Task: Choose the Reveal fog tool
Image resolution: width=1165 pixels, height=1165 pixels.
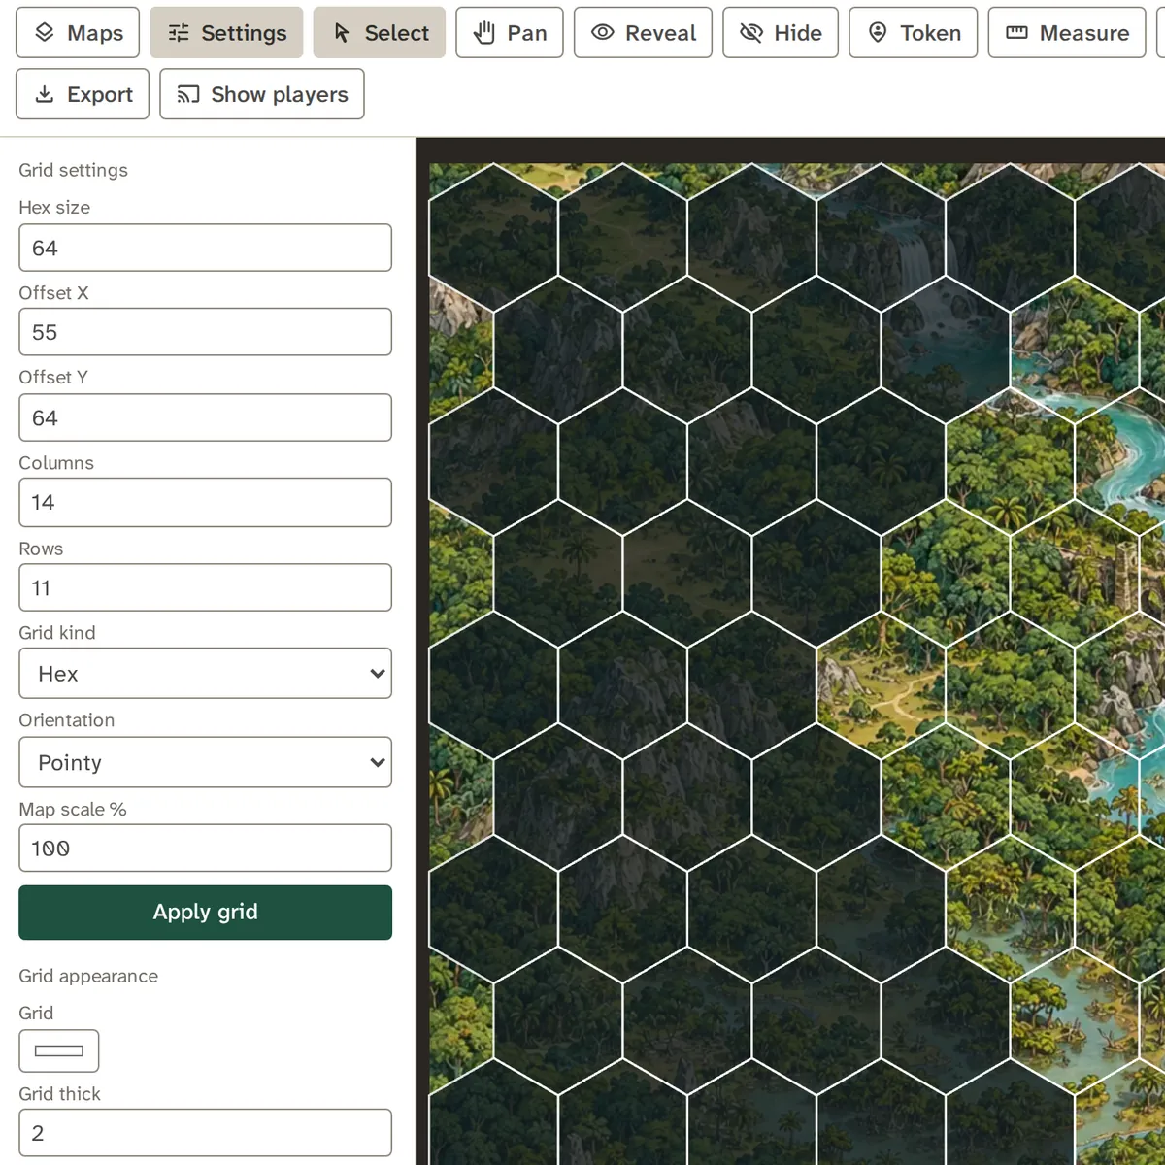Action: click(643, 33)
